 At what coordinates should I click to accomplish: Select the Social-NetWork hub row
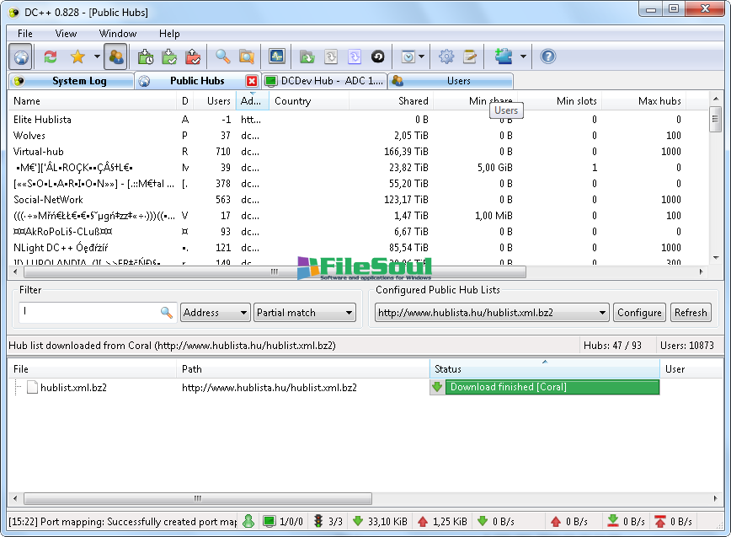(x=357, y=200)
